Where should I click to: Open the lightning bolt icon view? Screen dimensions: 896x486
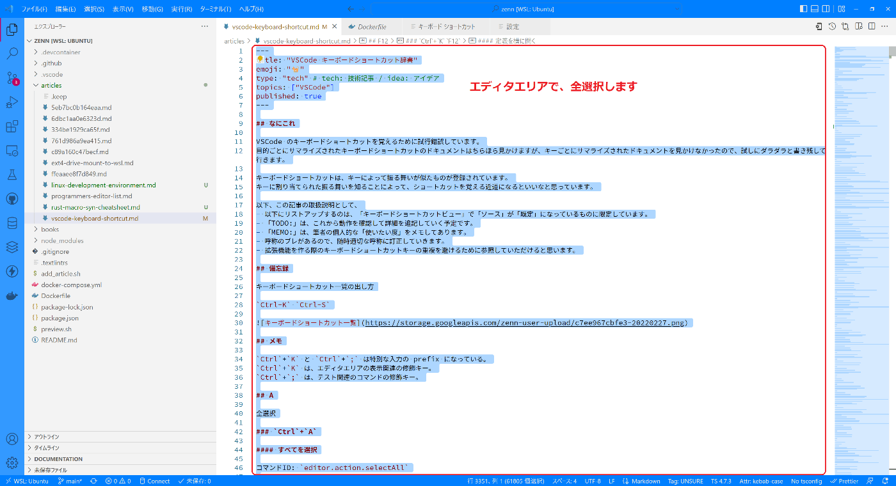tap(12, 271)
